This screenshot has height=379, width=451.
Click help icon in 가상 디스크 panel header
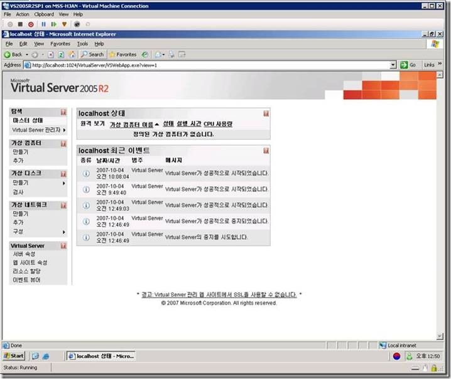63,174
